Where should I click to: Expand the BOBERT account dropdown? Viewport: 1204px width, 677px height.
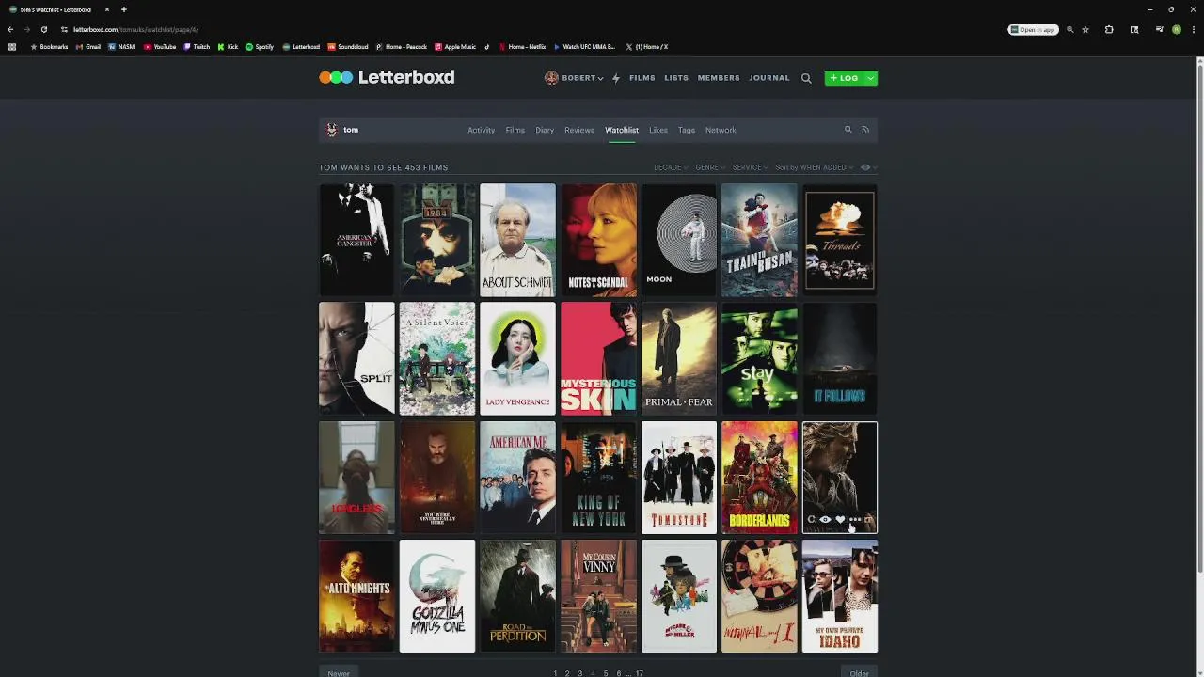point(599,79)
